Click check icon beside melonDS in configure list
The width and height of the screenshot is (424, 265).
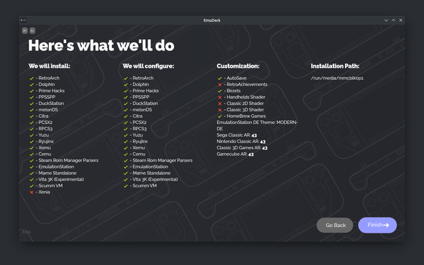tap(126, 110)
